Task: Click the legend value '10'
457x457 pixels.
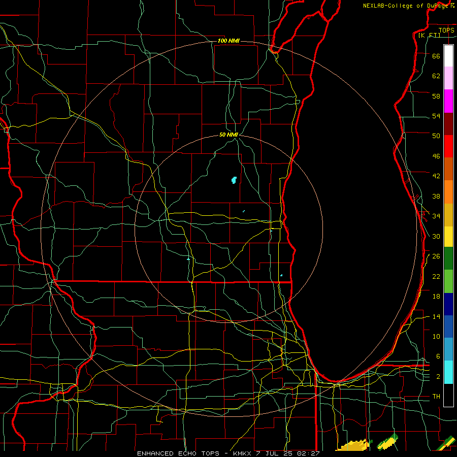Action: [436, 337]
